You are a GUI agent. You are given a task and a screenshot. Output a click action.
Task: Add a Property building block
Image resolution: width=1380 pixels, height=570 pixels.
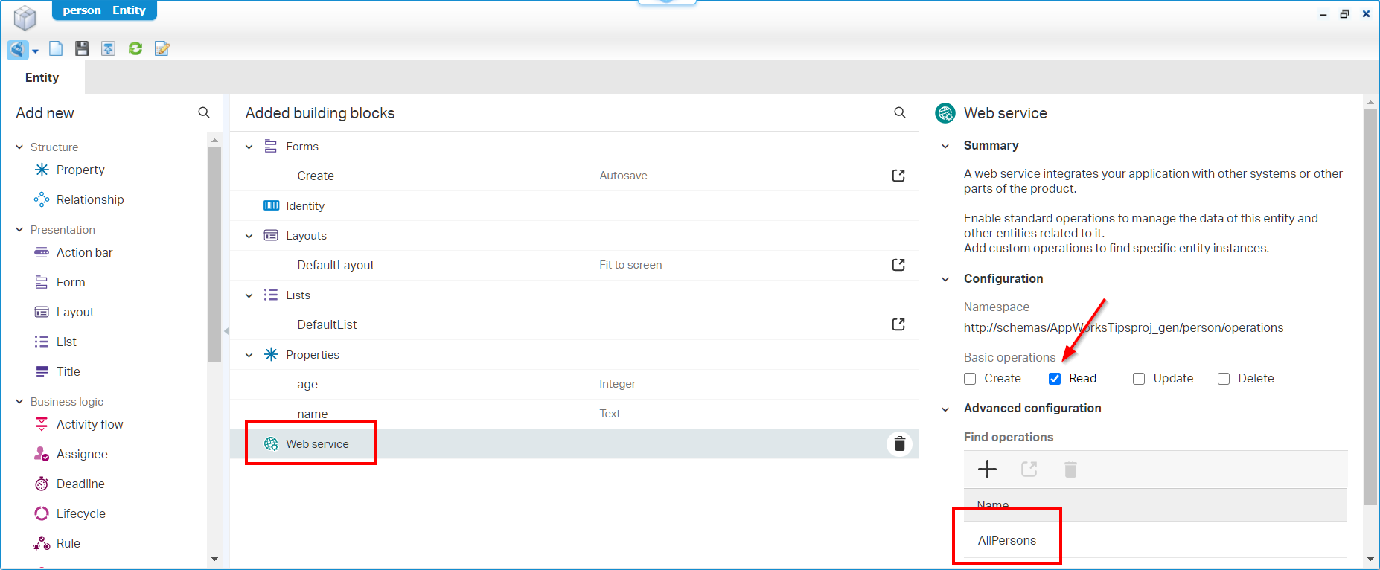pos(80,170)
